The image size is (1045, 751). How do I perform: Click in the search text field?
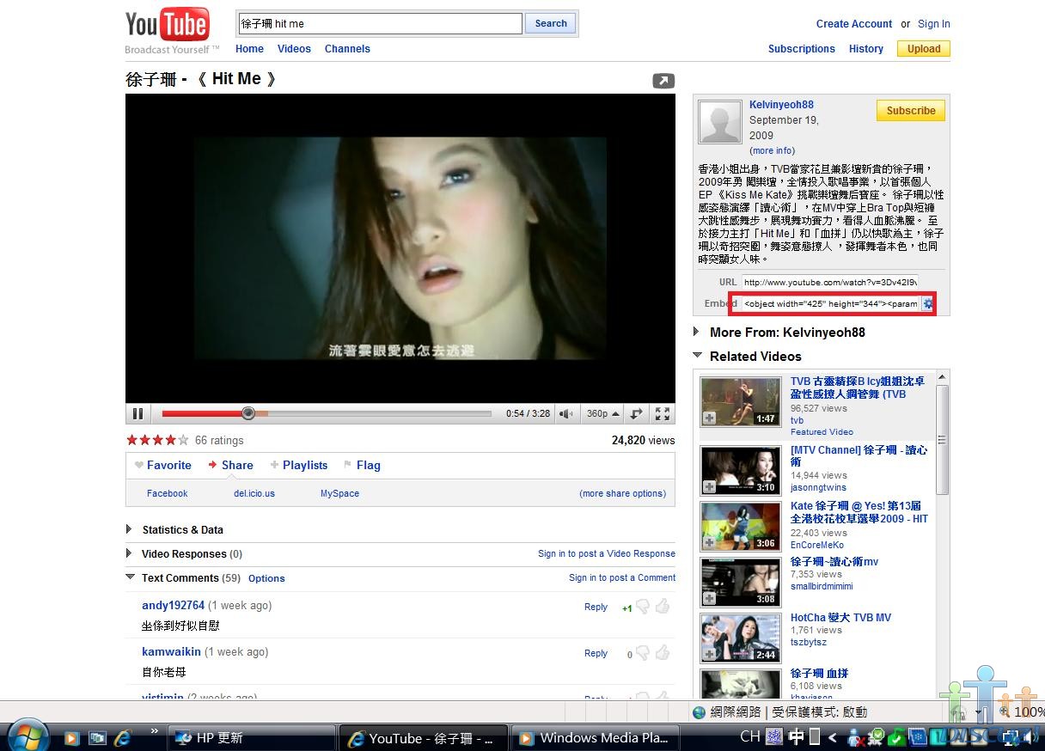(381, 23)
